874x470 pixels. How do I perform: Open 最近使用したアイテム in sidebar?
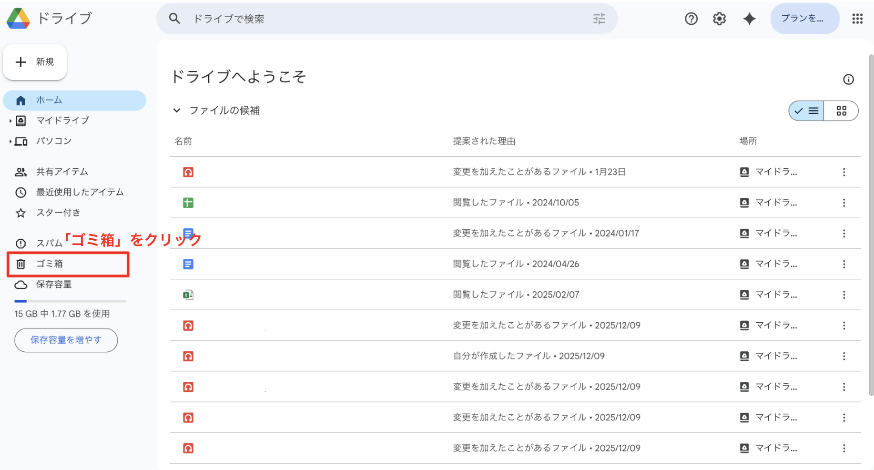80,192
